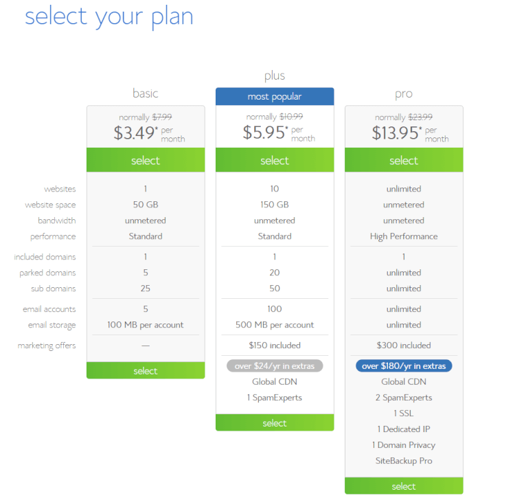Click the $13.95 per month price
The height and width of the screenshot is (498, 515).
(x=410, y=133)
